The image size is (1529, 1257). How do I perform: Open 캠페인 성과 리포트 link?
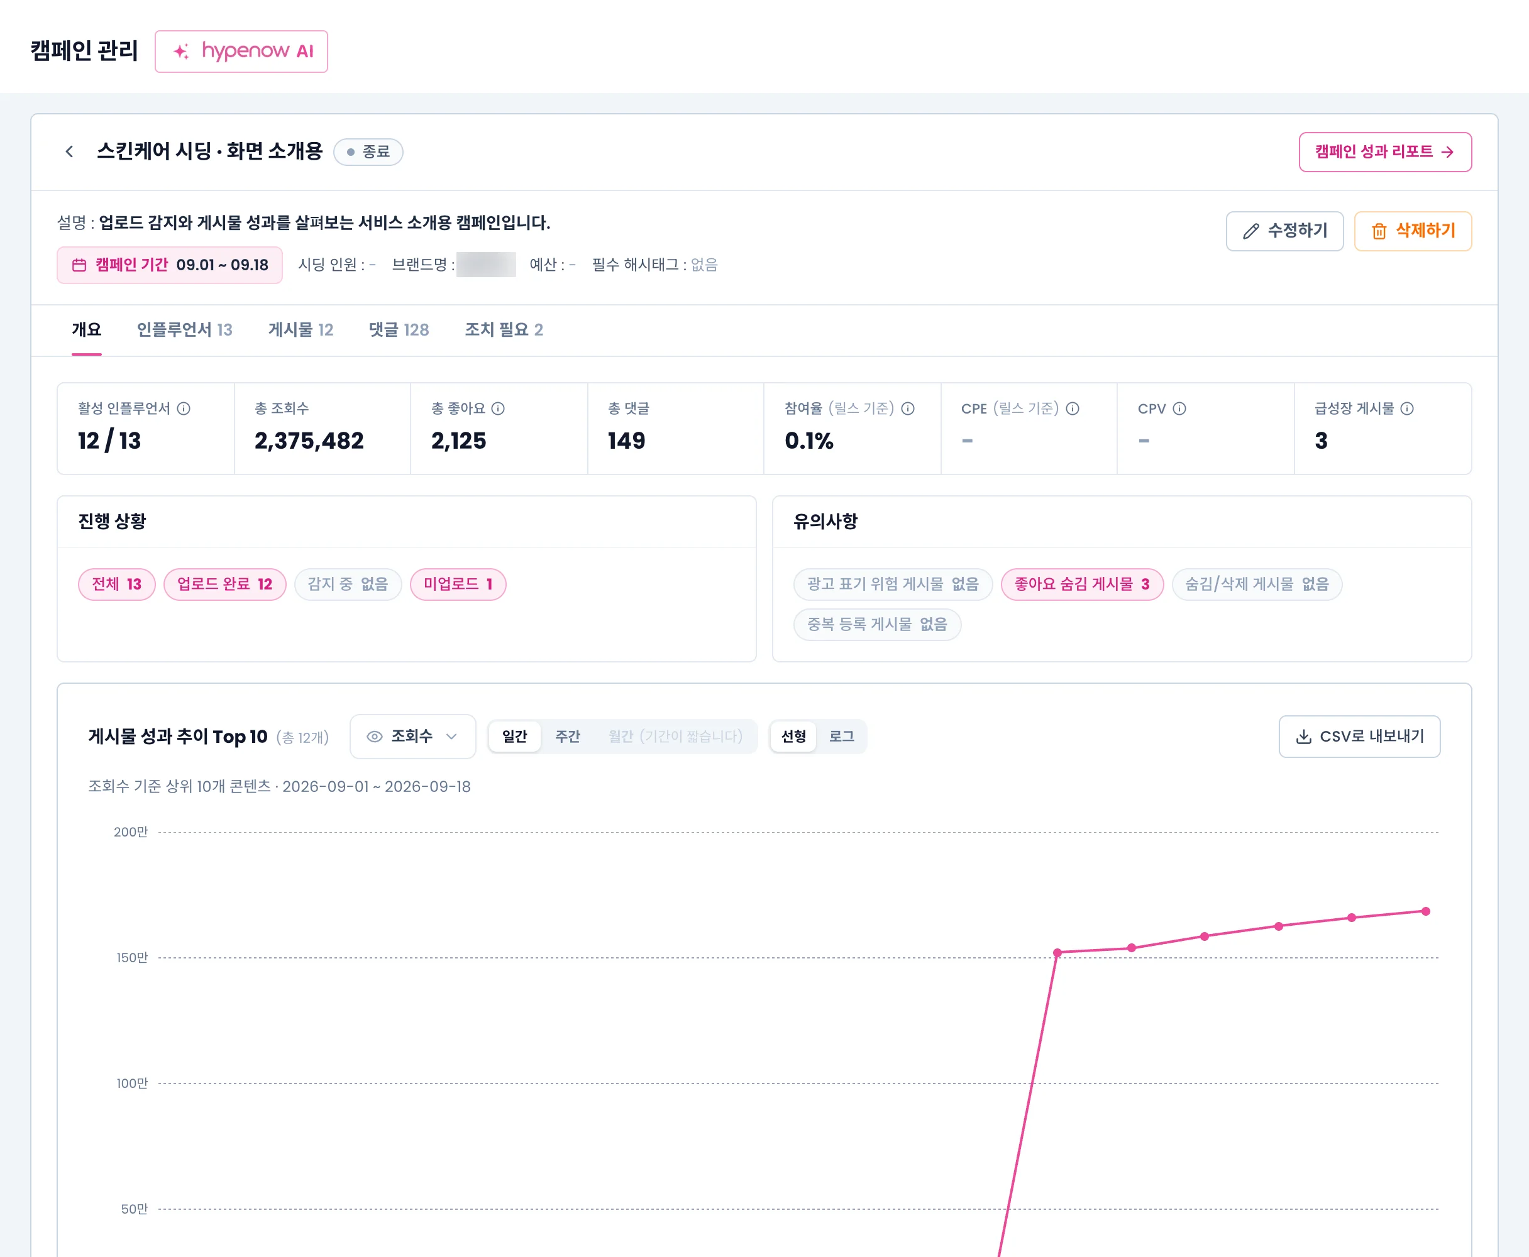coord(1385,152)
